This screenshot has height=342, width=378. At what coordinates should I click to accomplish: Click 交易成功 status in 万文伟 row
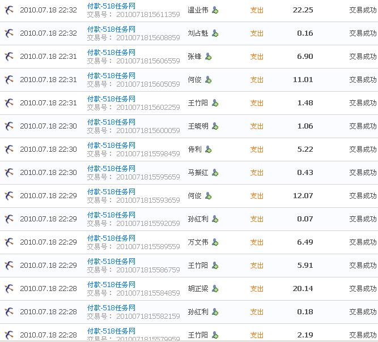click(363, 242)
